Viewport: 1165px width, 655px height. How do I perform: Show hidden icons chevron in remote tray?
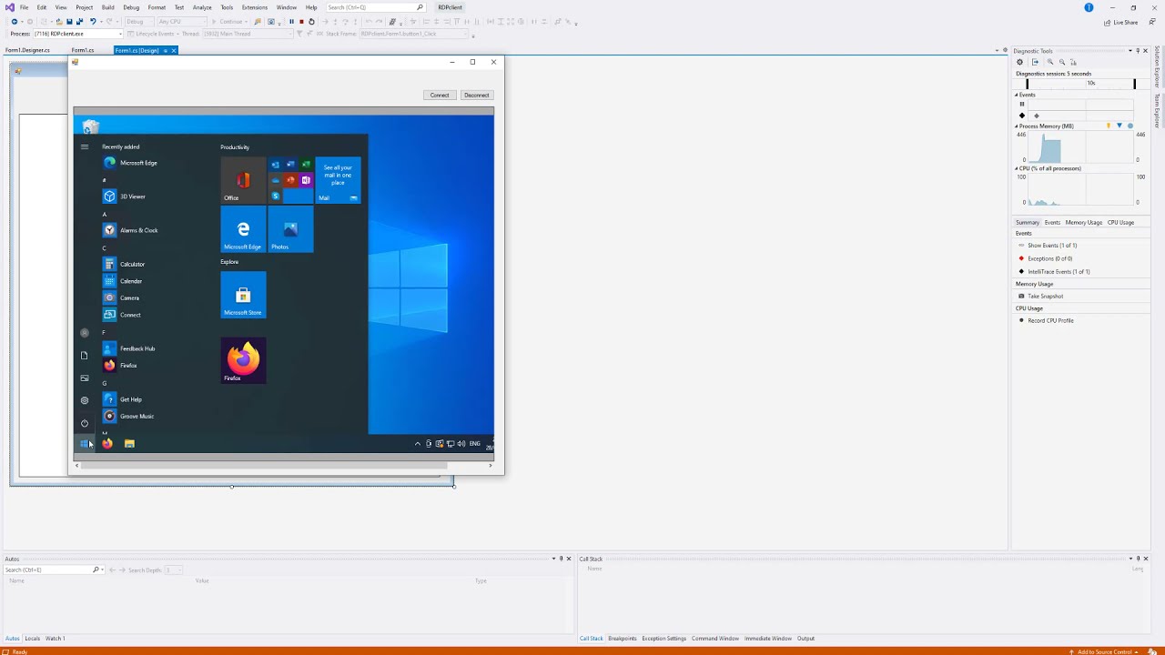[x=418, y=444]
